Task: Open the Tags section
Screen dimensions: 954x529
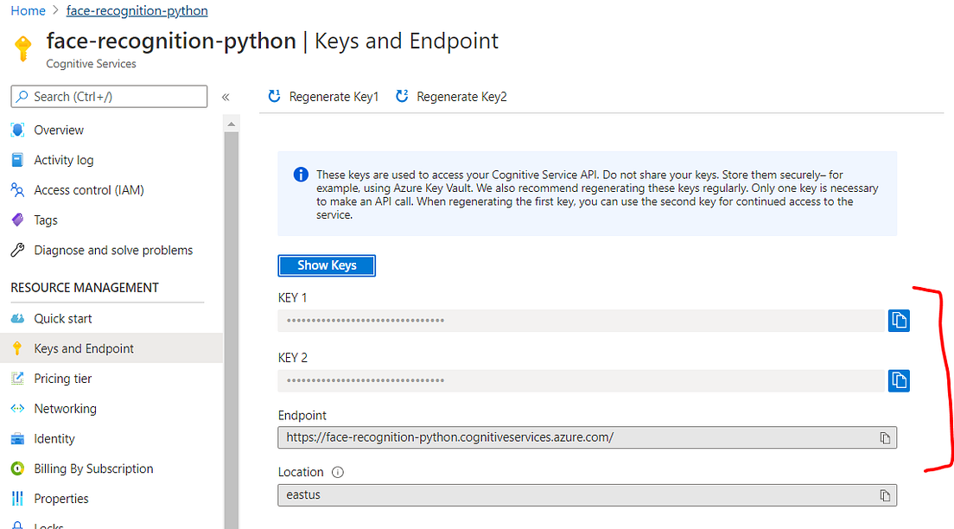Action: pos(46,220)
